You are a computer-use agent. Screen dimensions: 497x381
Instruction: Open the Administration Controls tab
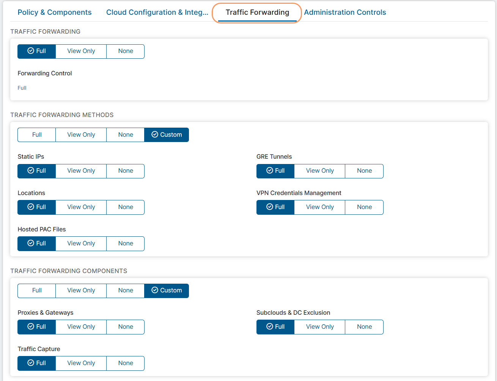(x=345, y=12)
